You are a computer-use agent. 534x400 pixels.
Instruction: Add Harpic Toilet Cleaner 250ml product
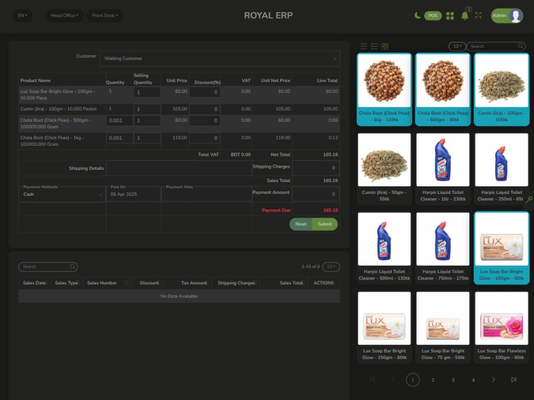pos(501,169)
